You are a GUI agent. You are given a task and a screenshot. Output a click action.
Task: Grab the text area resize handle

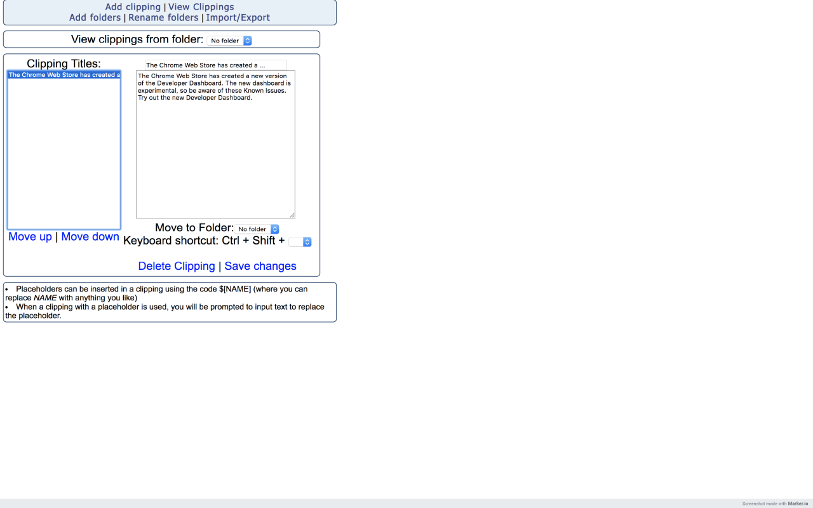(x=292, y=215)
